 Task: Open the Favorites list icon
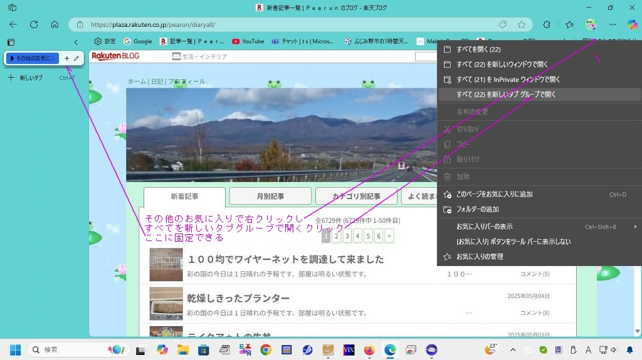click(569, 24)
